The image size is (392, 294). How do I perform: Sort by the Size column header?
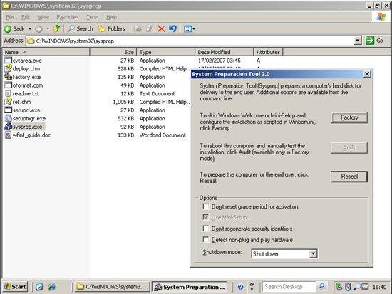[113, 52]
